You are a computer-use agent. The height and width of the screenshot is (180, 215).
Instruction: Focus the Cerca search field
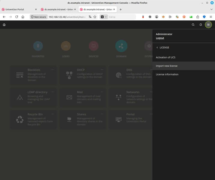pyautogui.click(x=122, y=17)
